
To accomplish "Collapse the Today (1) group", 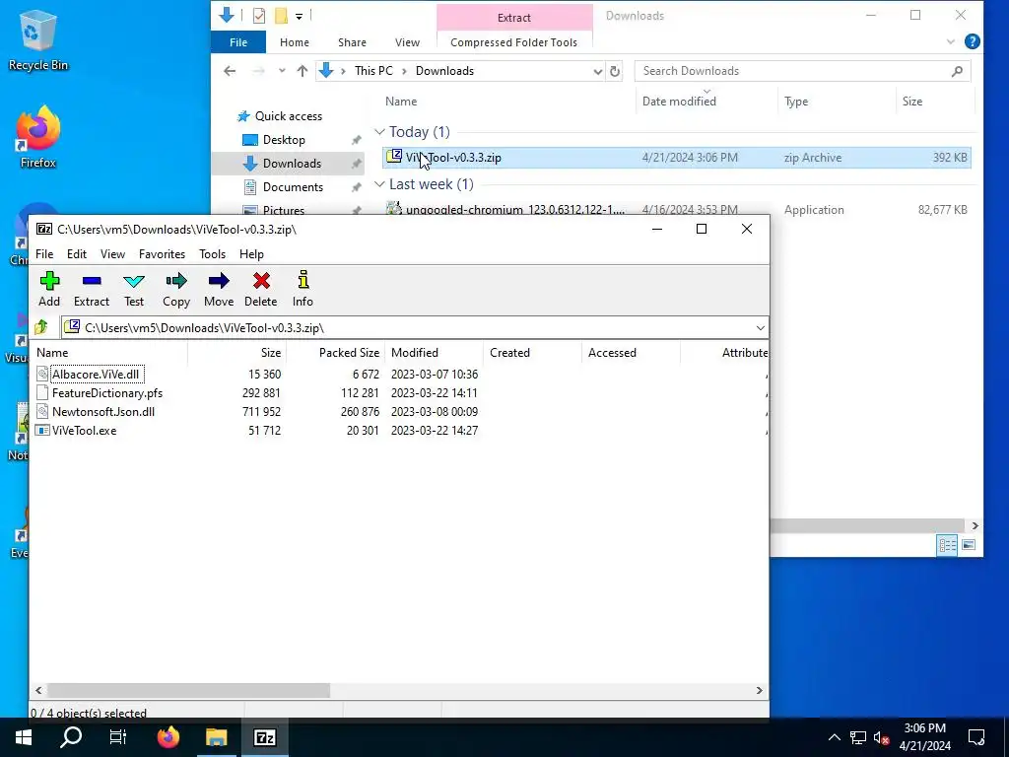I will tap(379, 132).
